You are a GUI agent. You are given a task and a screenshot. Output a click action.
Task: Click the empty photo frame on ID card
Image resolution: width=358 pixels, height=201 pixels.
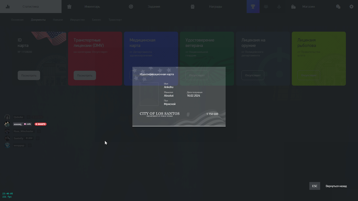point(149,94)
